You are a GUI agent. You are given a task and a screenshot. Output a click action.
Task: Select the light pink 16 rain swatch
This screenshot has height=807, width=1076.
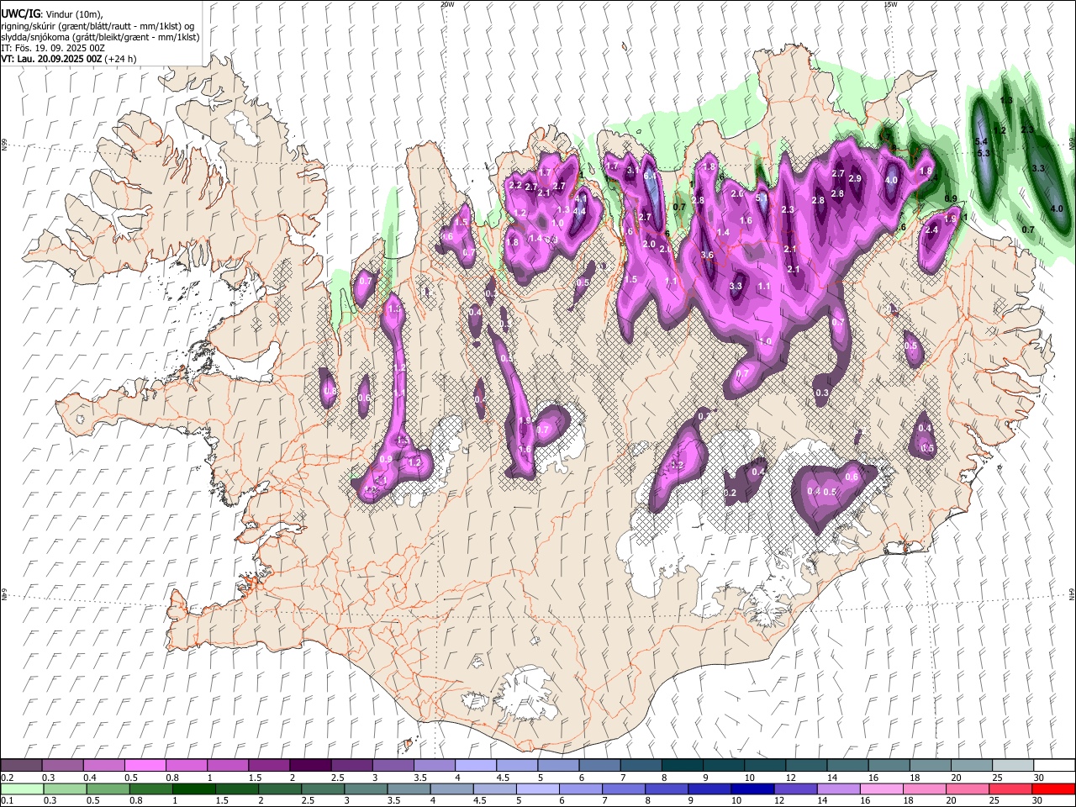point(881,789)
